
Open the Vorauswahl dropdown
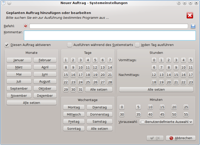(x=166, y=122)
